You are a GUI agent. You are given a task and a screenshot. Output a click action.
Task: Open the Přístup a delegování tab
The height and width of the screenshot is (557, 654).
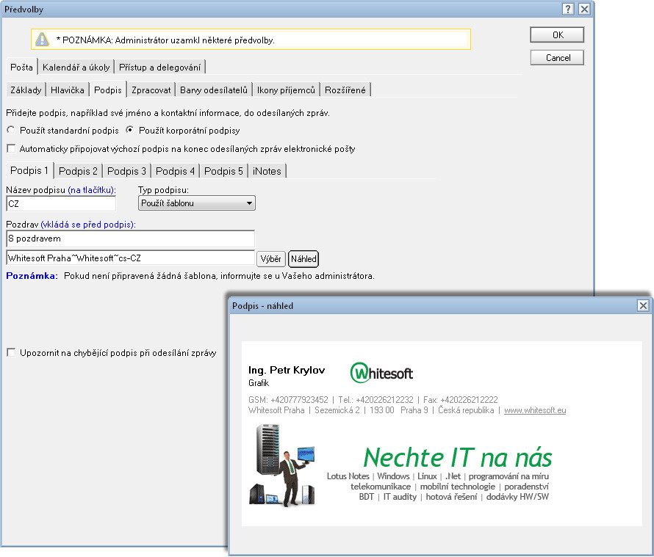tap(159, 68)
